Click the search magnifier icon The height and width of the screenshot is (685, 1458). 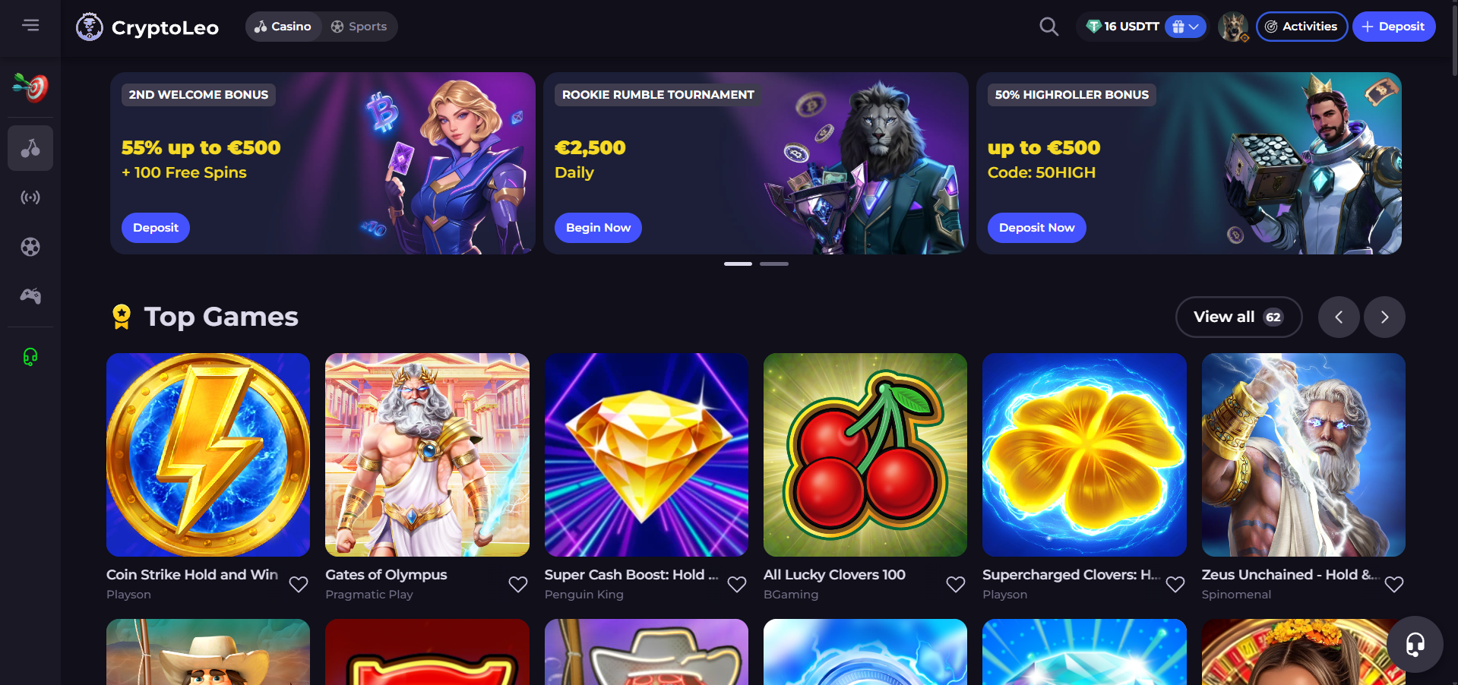(1048, 27)
